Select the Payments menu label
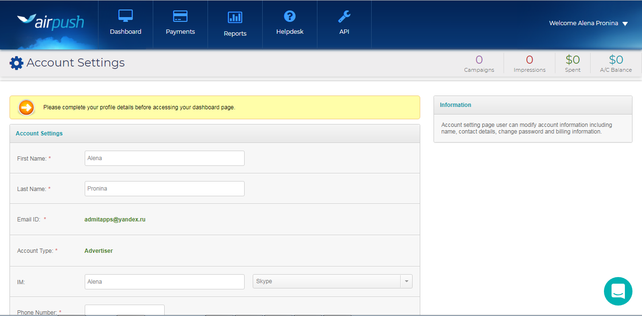 click(x=180, y=32)
